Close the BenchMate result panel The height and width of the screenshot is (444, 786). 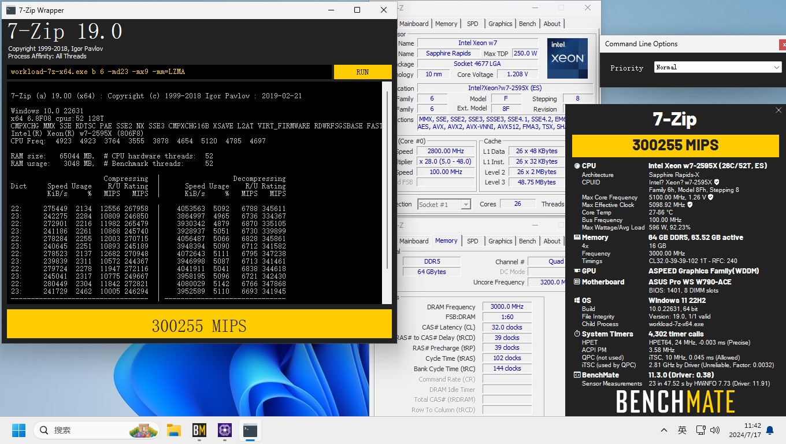[778, 110]
